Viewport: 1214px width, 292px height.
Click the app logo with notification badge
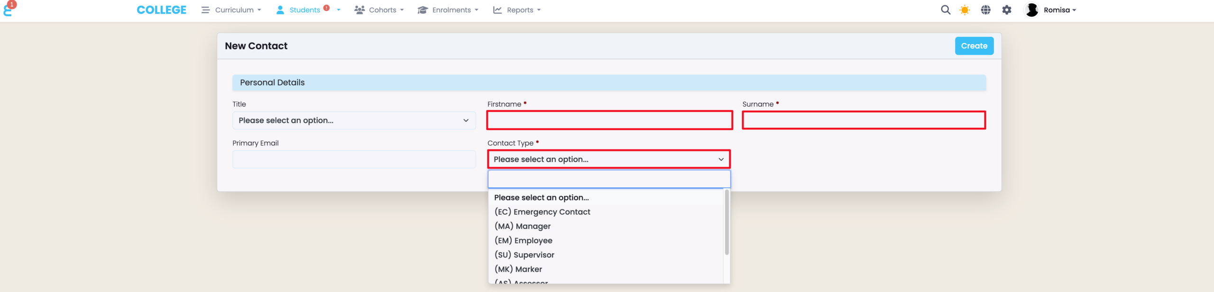click(x=9, y=9)
